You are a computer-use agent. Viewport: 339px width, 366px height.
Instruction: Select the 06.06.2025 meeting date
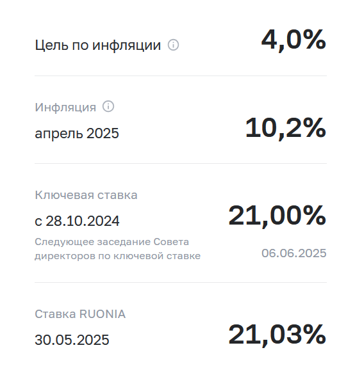click(294, 253)
